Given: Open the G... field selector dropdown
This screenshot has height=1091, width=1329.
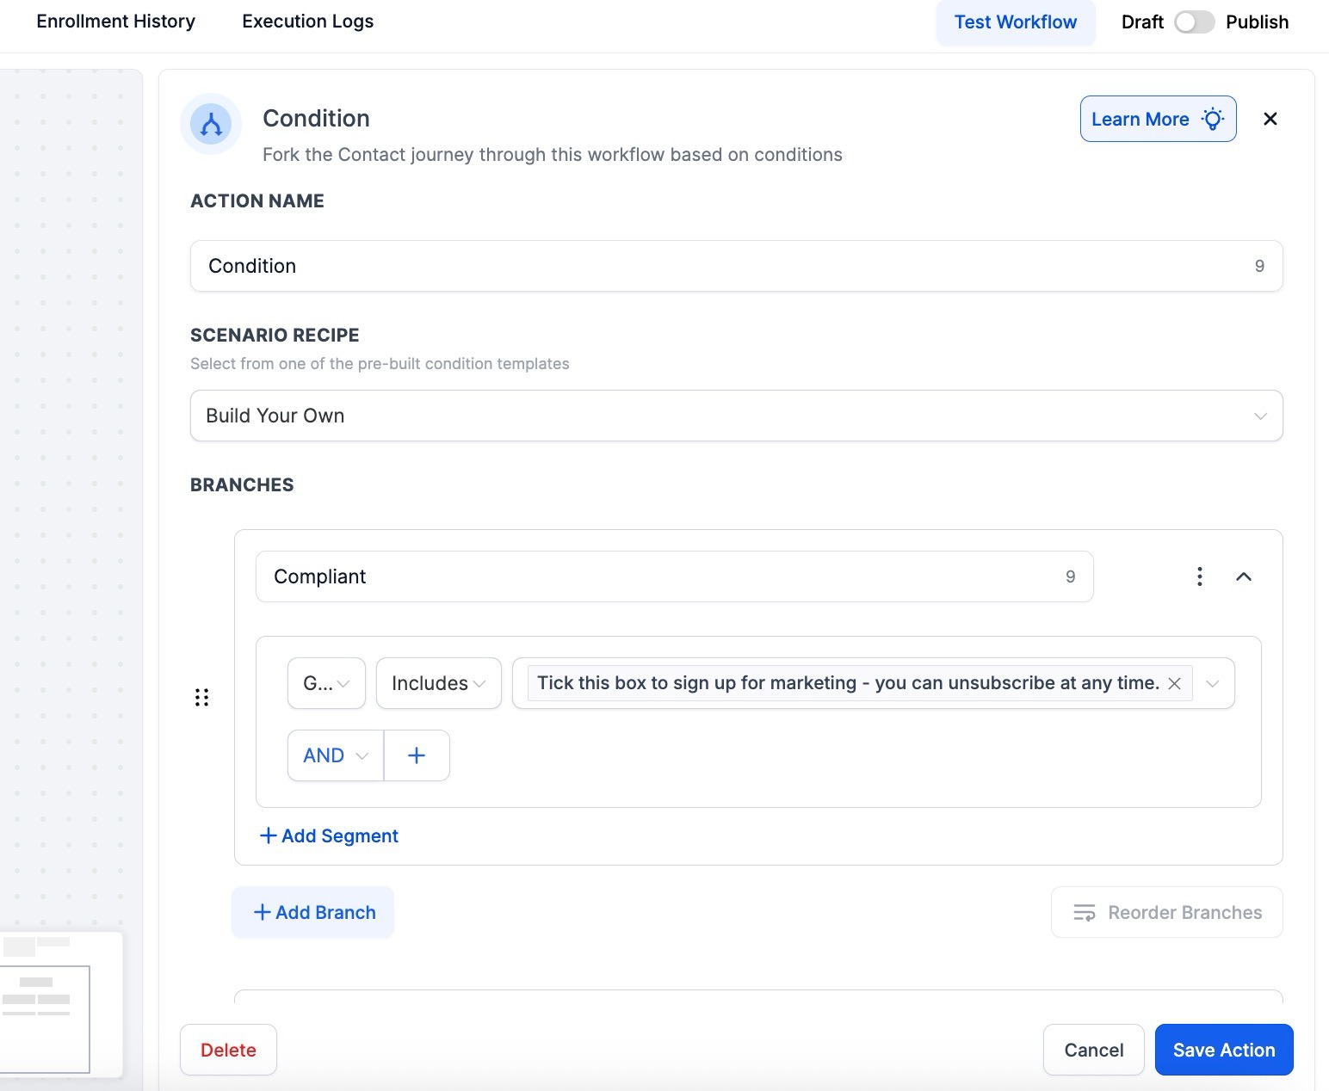Looking at the screenshot, I should coord(326,683).
